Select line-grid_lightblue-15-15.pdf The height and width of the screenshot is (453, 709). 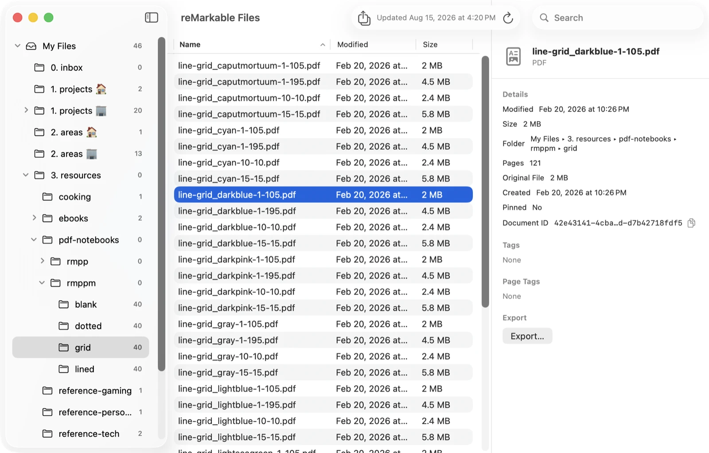coord(323,437)
